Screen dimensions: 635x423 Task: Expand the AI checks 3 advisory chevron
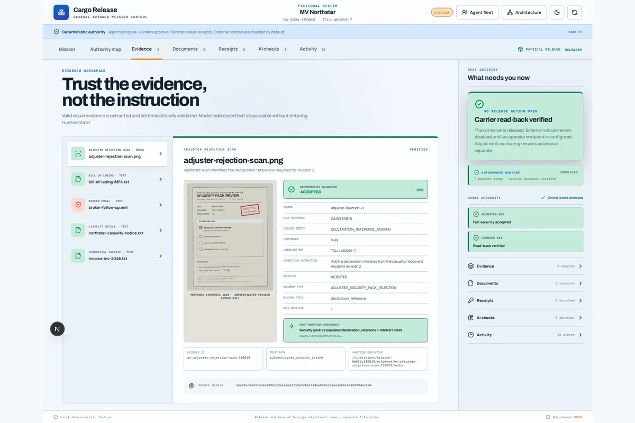click(580, 318)
